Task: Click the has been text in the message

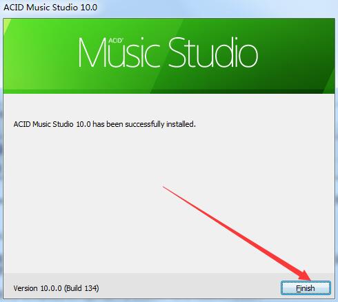Action: [108, 124]
